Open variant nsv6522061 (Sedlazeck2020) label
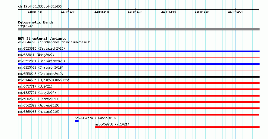The height and width of the screenshot is (139, 268). point(42,61)
